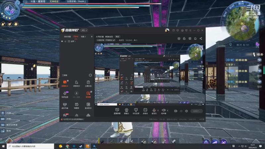Open Windows notification center icon
The width and height of the screenshot is (265, 149).
pyautogui.click(x=260, y=146)
